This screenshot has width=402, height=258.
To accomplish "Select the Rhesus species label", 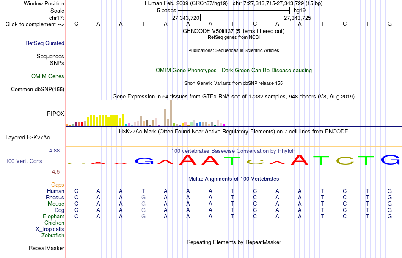I will (55, 197).
